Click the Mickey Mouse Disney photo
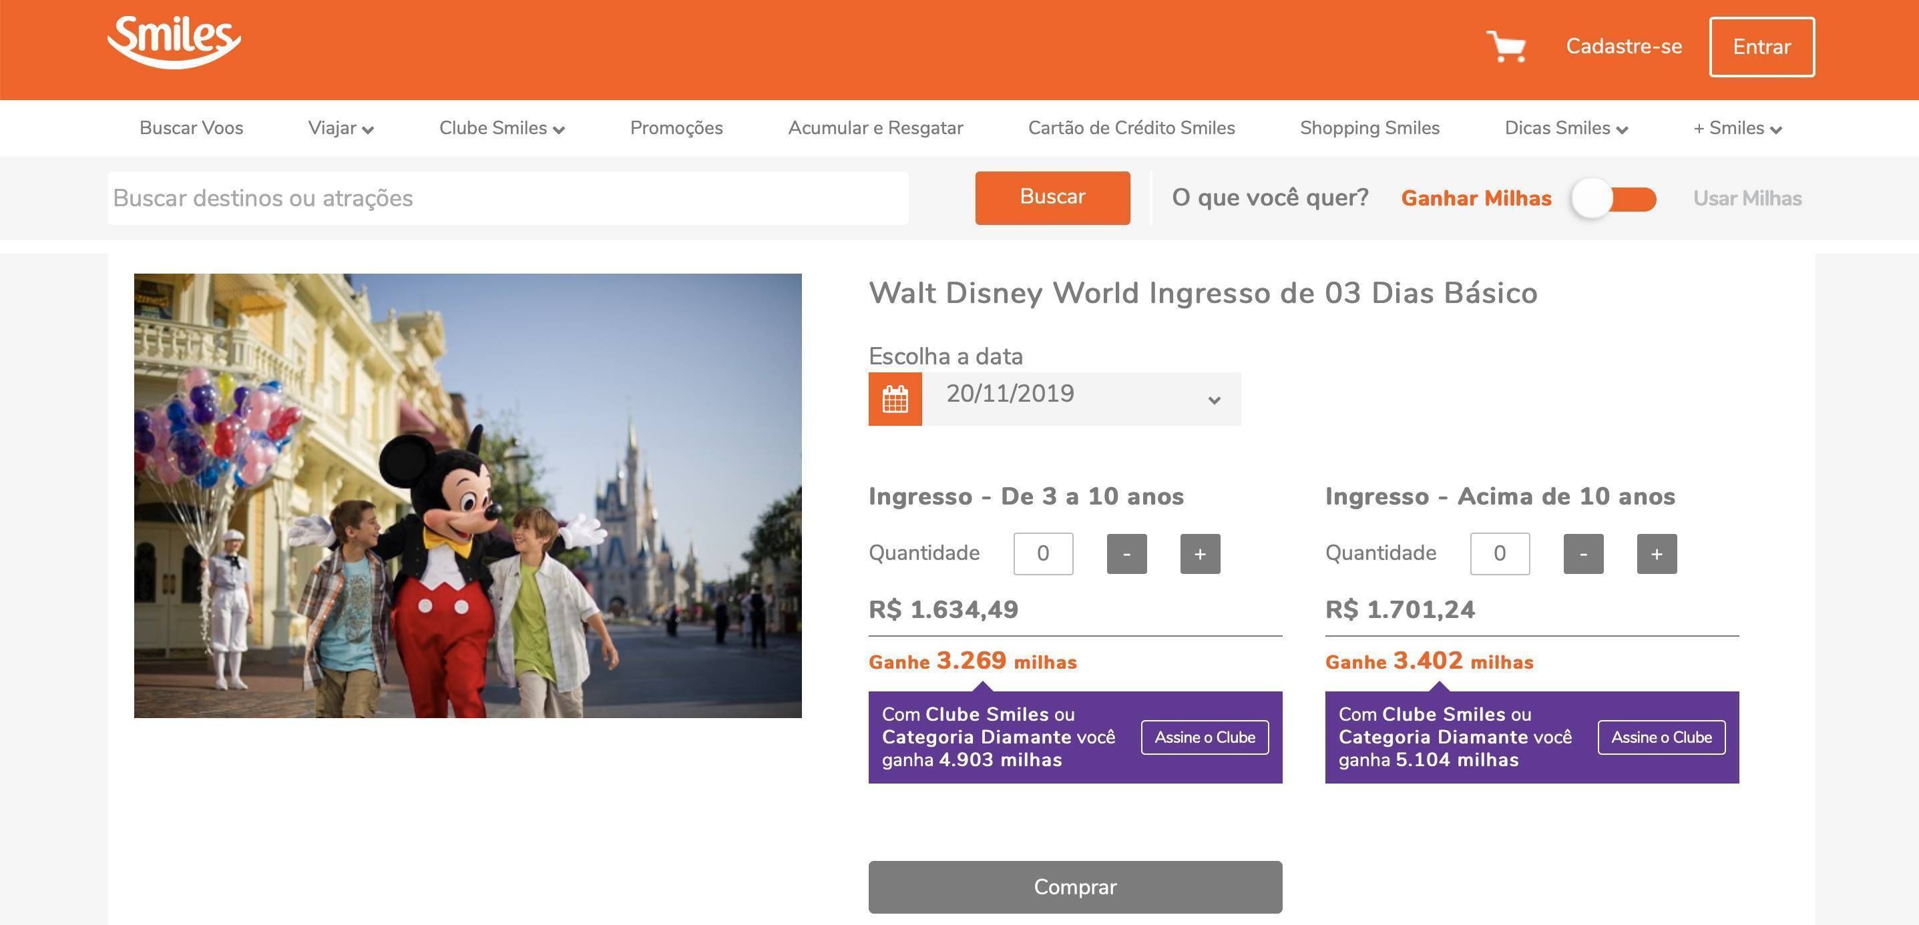The image size is (1919, 925). 468,496
